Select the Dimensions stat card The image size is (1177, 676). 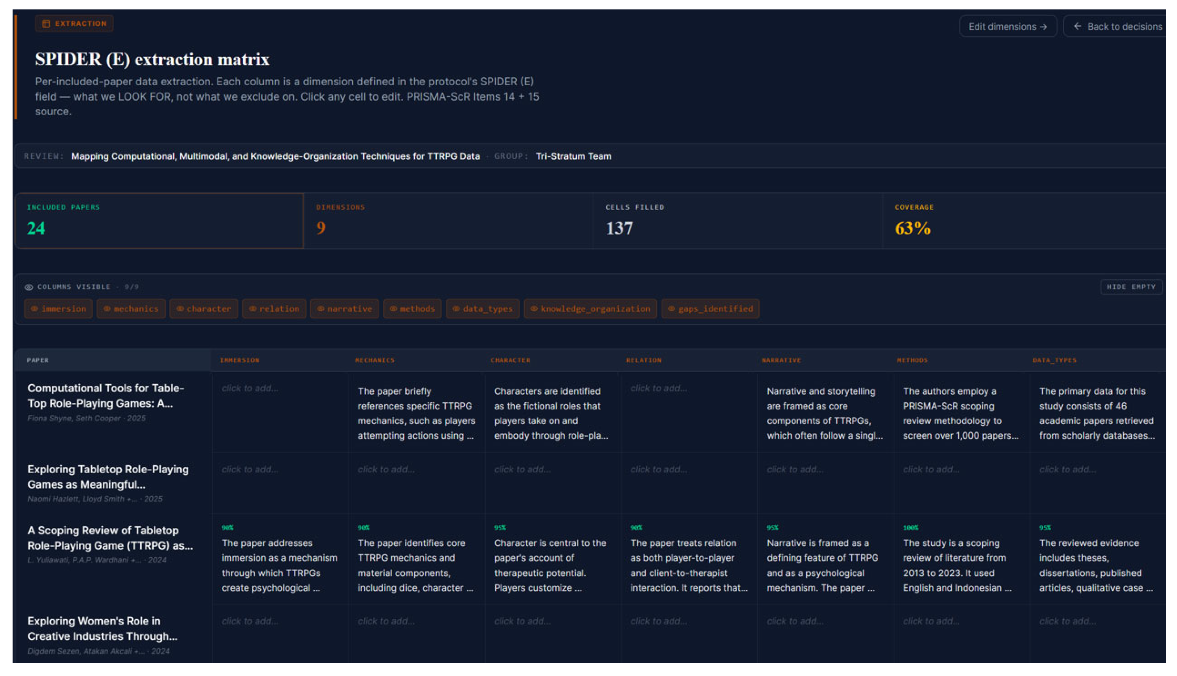click(448, 221)
